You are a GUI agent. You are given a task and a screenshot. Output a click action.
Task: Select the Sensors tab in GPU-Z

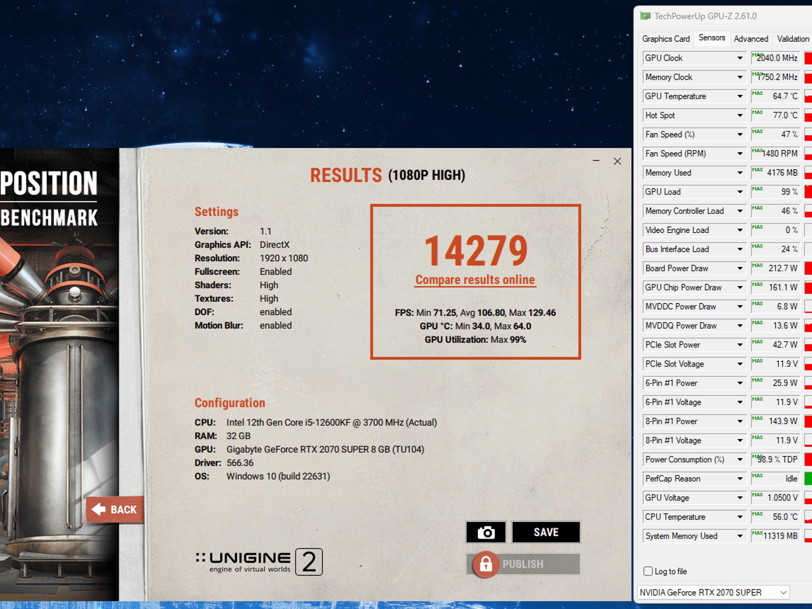click(712, 38)
